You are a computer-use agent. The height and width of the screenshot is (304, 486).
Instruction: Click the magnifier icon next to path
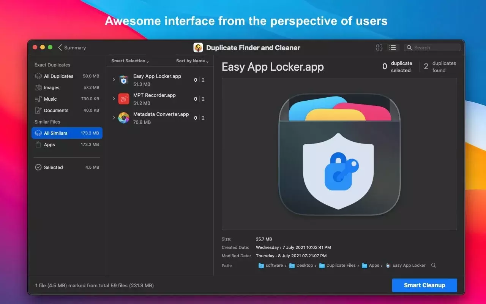click(434, 265)
